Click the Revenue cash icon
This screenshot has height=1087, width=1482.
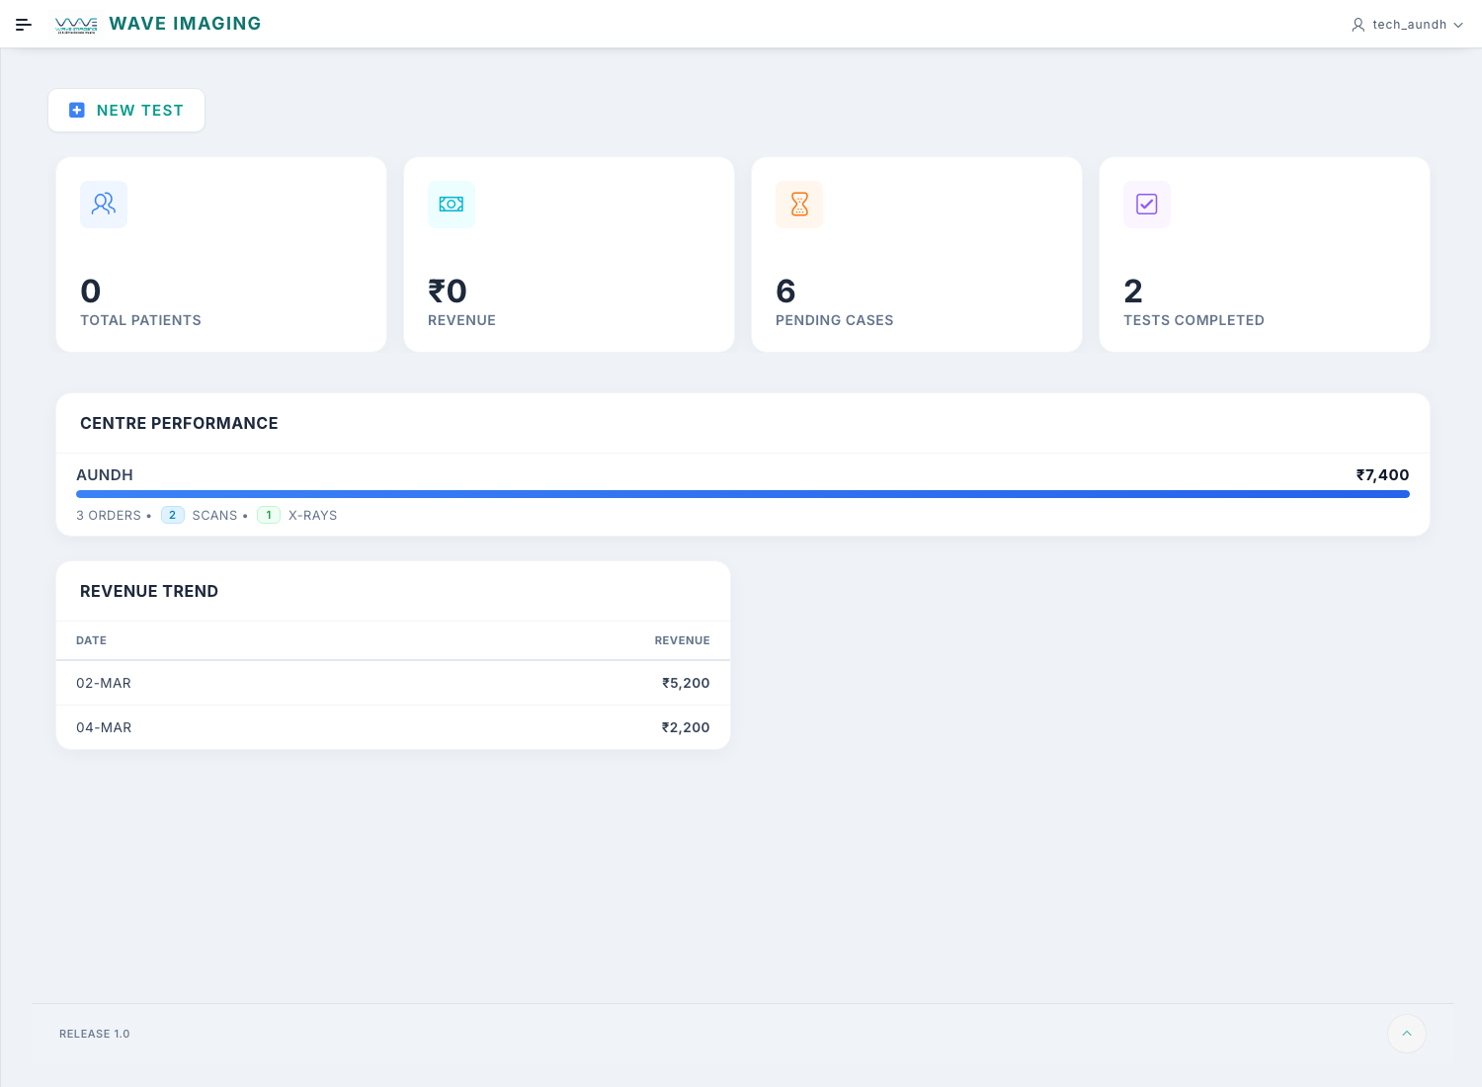pyautogui.click(x=452, y=205)
